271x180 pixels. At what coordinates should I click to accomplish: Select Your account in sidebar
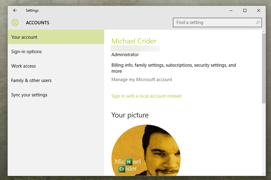56,37
